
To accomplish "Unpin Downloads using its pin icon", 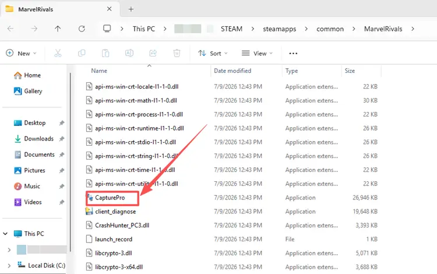I will pyautogui.click(x=62, y=139).
